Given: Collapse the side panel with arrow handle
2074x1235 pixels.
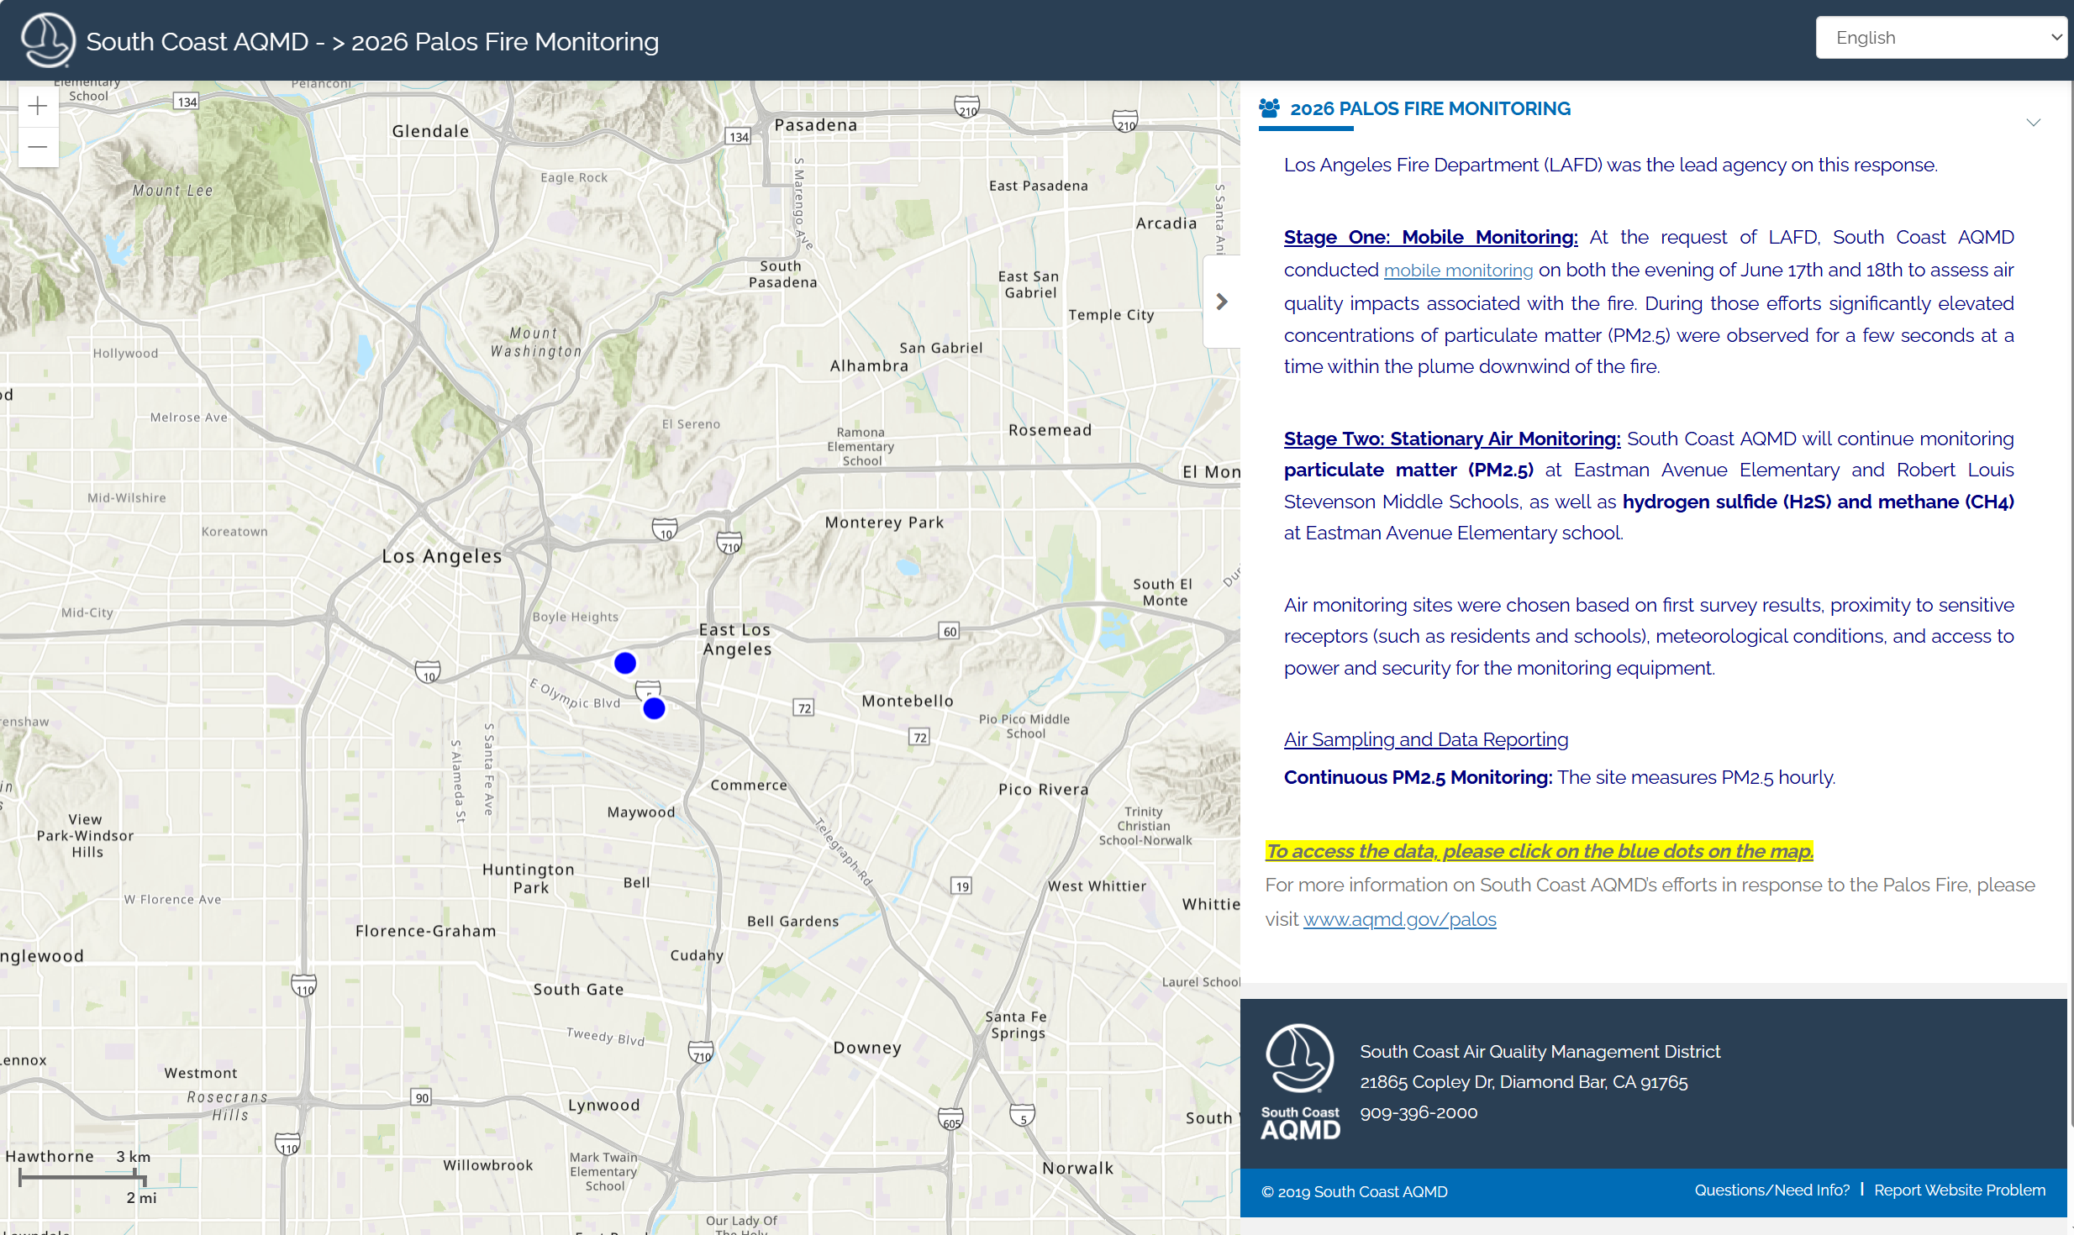Looking at the screenshot, I should pyautogui.click(x=1222, y=302).
